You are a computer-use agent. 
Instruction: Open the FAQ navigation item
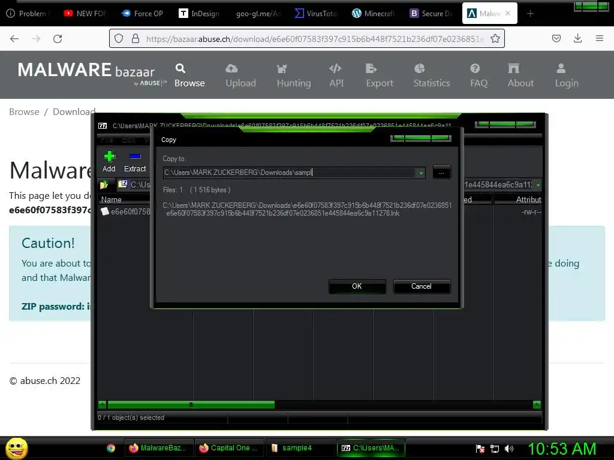(478, 75)
